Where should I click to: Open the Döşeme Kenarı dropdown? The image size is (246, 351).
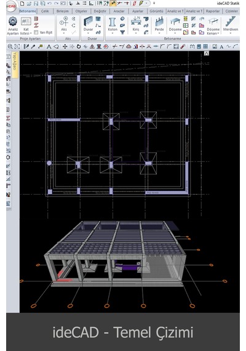(213, 31)
